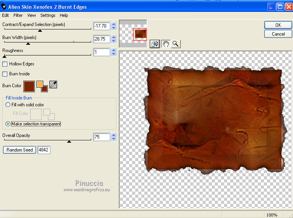Click the show original preview toggle icon
Screen dimensions: 293x218
pyautogui.click(x=155, y=44)
